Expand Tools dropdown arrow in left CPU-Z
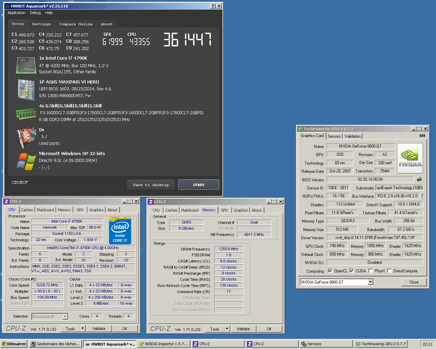The image size is (436, 349). (82, 329)
